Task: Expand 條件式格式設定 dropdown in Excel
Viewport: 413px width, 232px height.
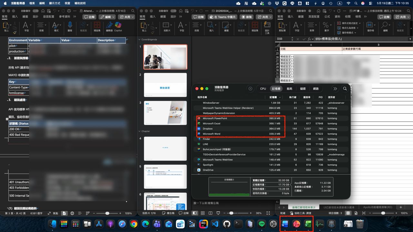Action: (349, 23)
